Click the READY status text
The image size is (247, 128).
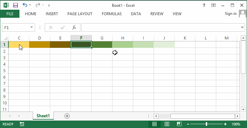(8, 124)
